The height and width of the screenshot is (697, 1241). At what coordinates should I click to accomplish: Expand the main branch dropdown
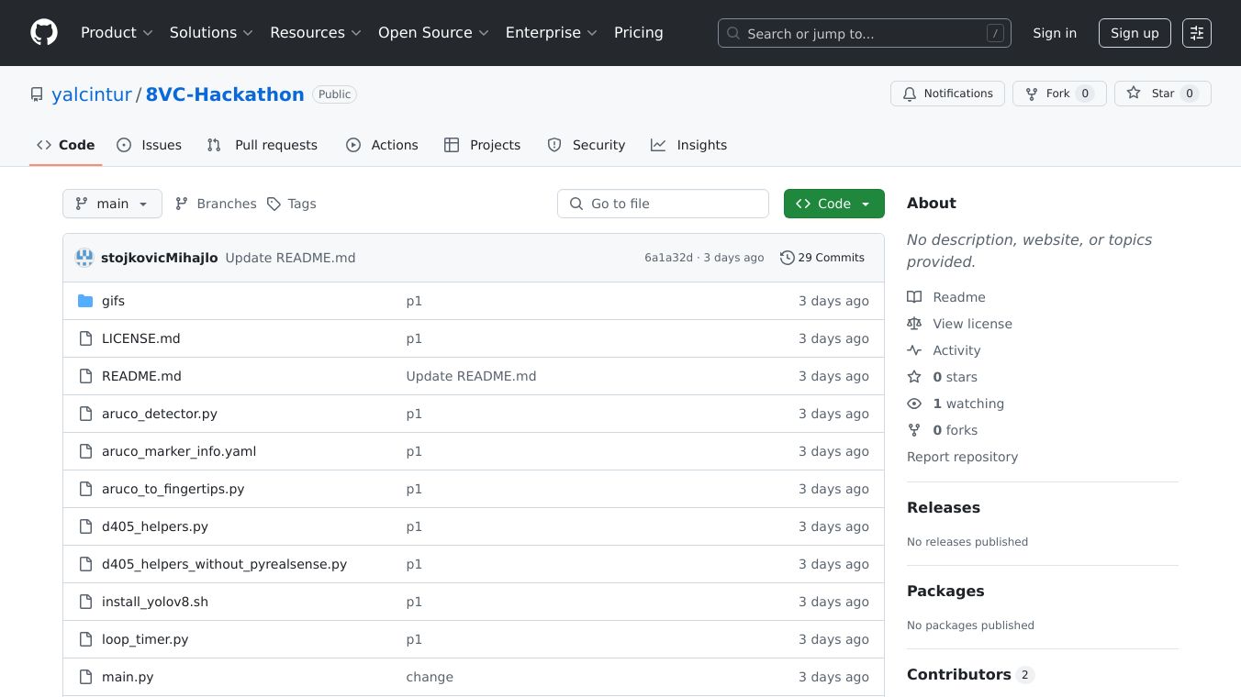click(x=112, y=204)
